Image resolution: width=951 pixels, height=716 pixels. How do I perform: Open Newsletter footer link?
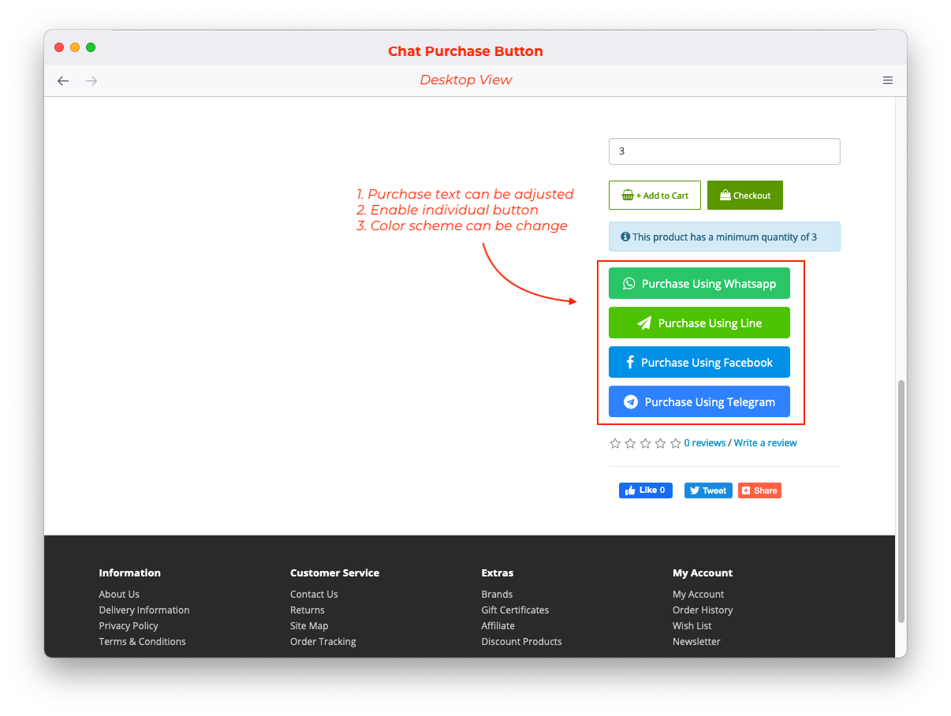click(x=696, y=642)
